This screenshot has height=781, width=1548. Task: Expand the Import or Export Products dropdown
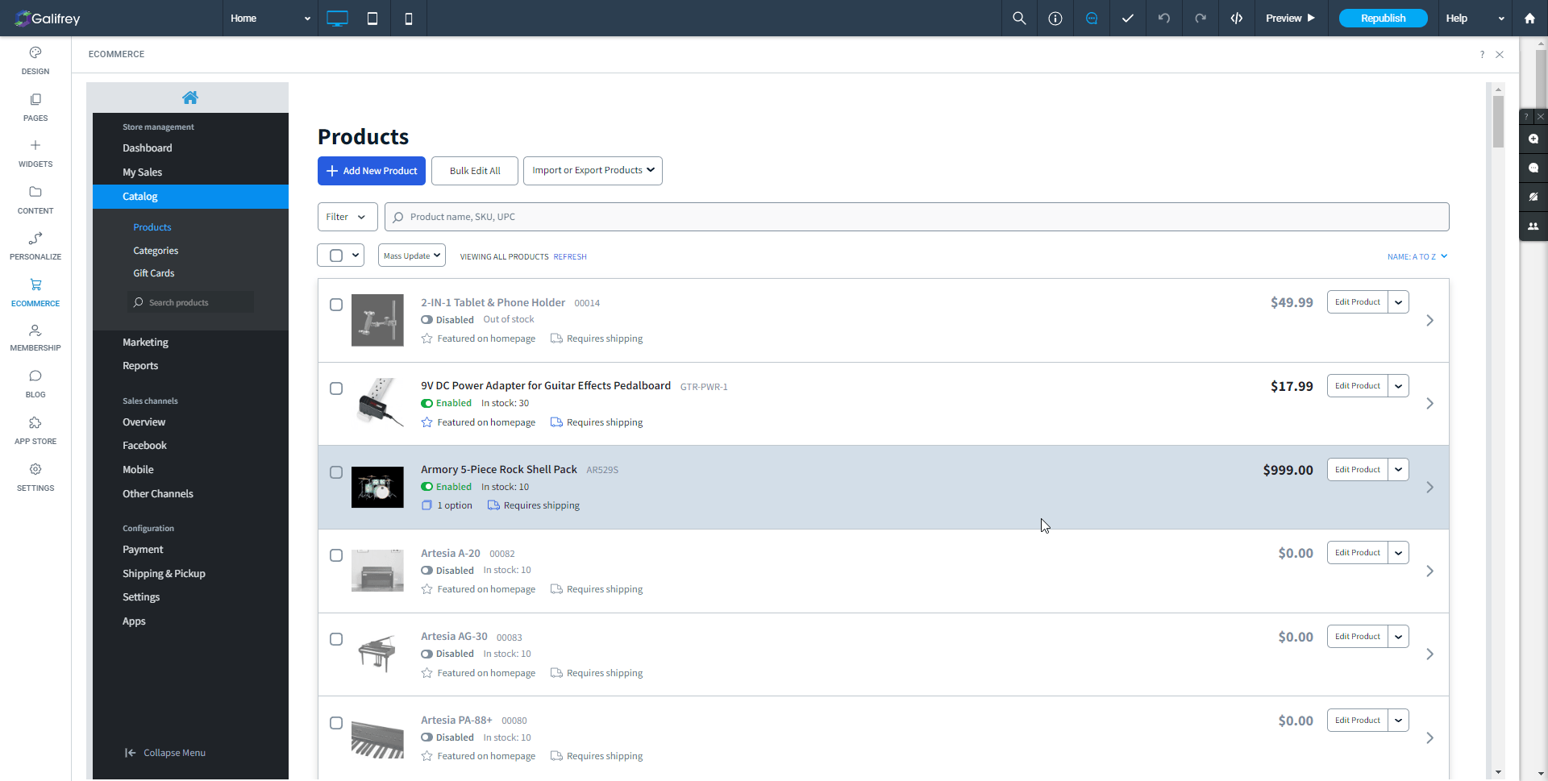click(x=593, y=171)
